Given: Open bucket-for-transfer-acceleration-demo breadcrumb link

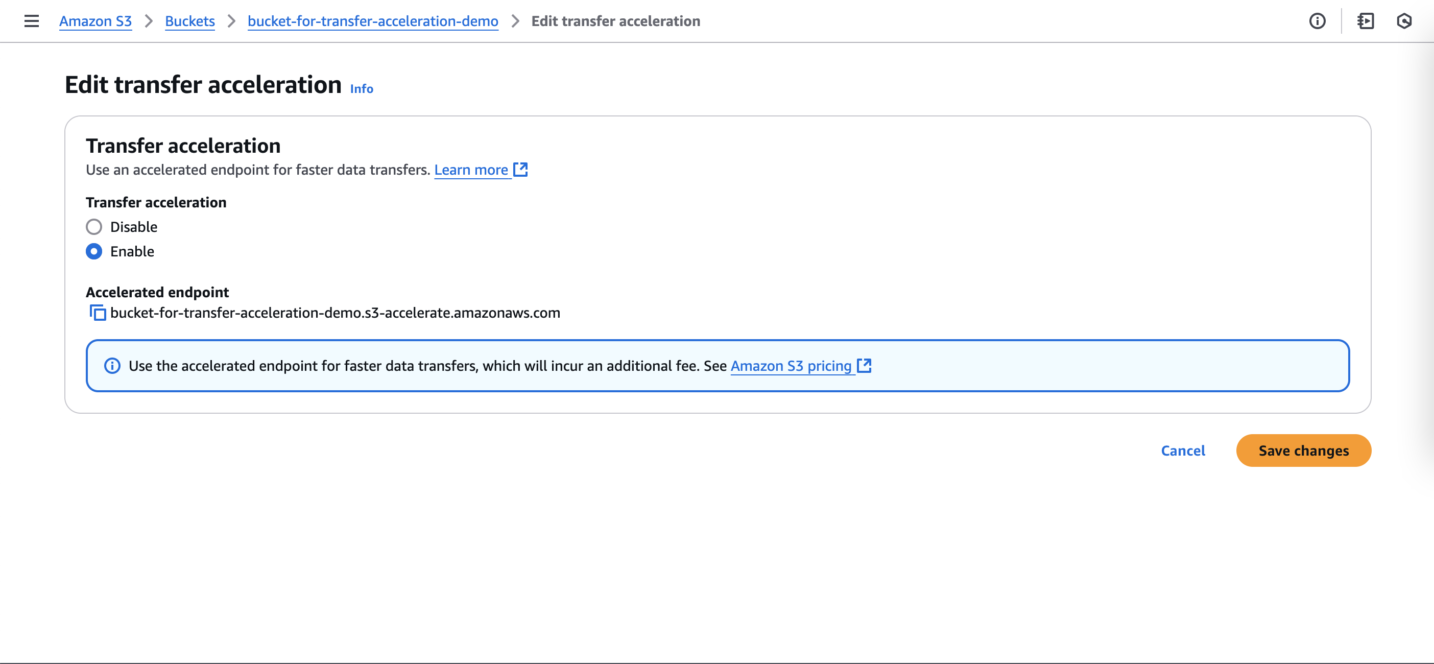Looking at the screenshot, I should 372,21.
